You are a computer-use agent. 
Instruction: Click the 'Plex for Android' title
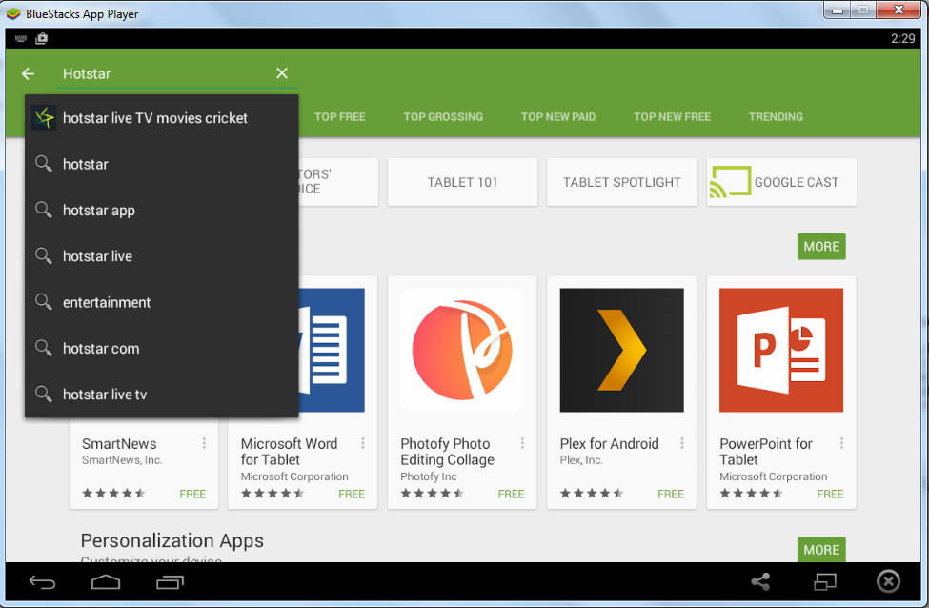[609, 444]
